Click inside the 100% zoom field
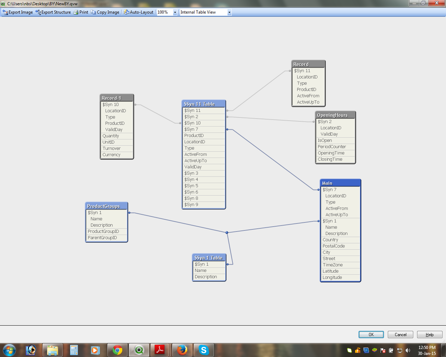The image size is (446, 357). coord(164,12)
